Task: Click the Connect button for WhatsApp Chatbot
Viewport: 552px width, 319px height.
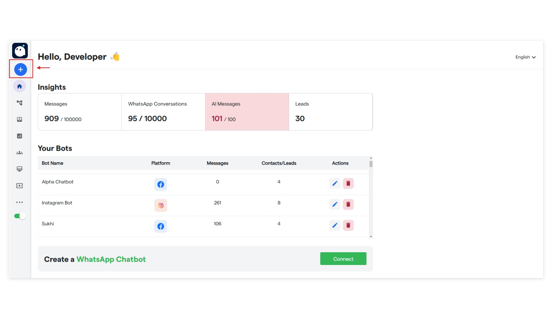Action: 343,258
